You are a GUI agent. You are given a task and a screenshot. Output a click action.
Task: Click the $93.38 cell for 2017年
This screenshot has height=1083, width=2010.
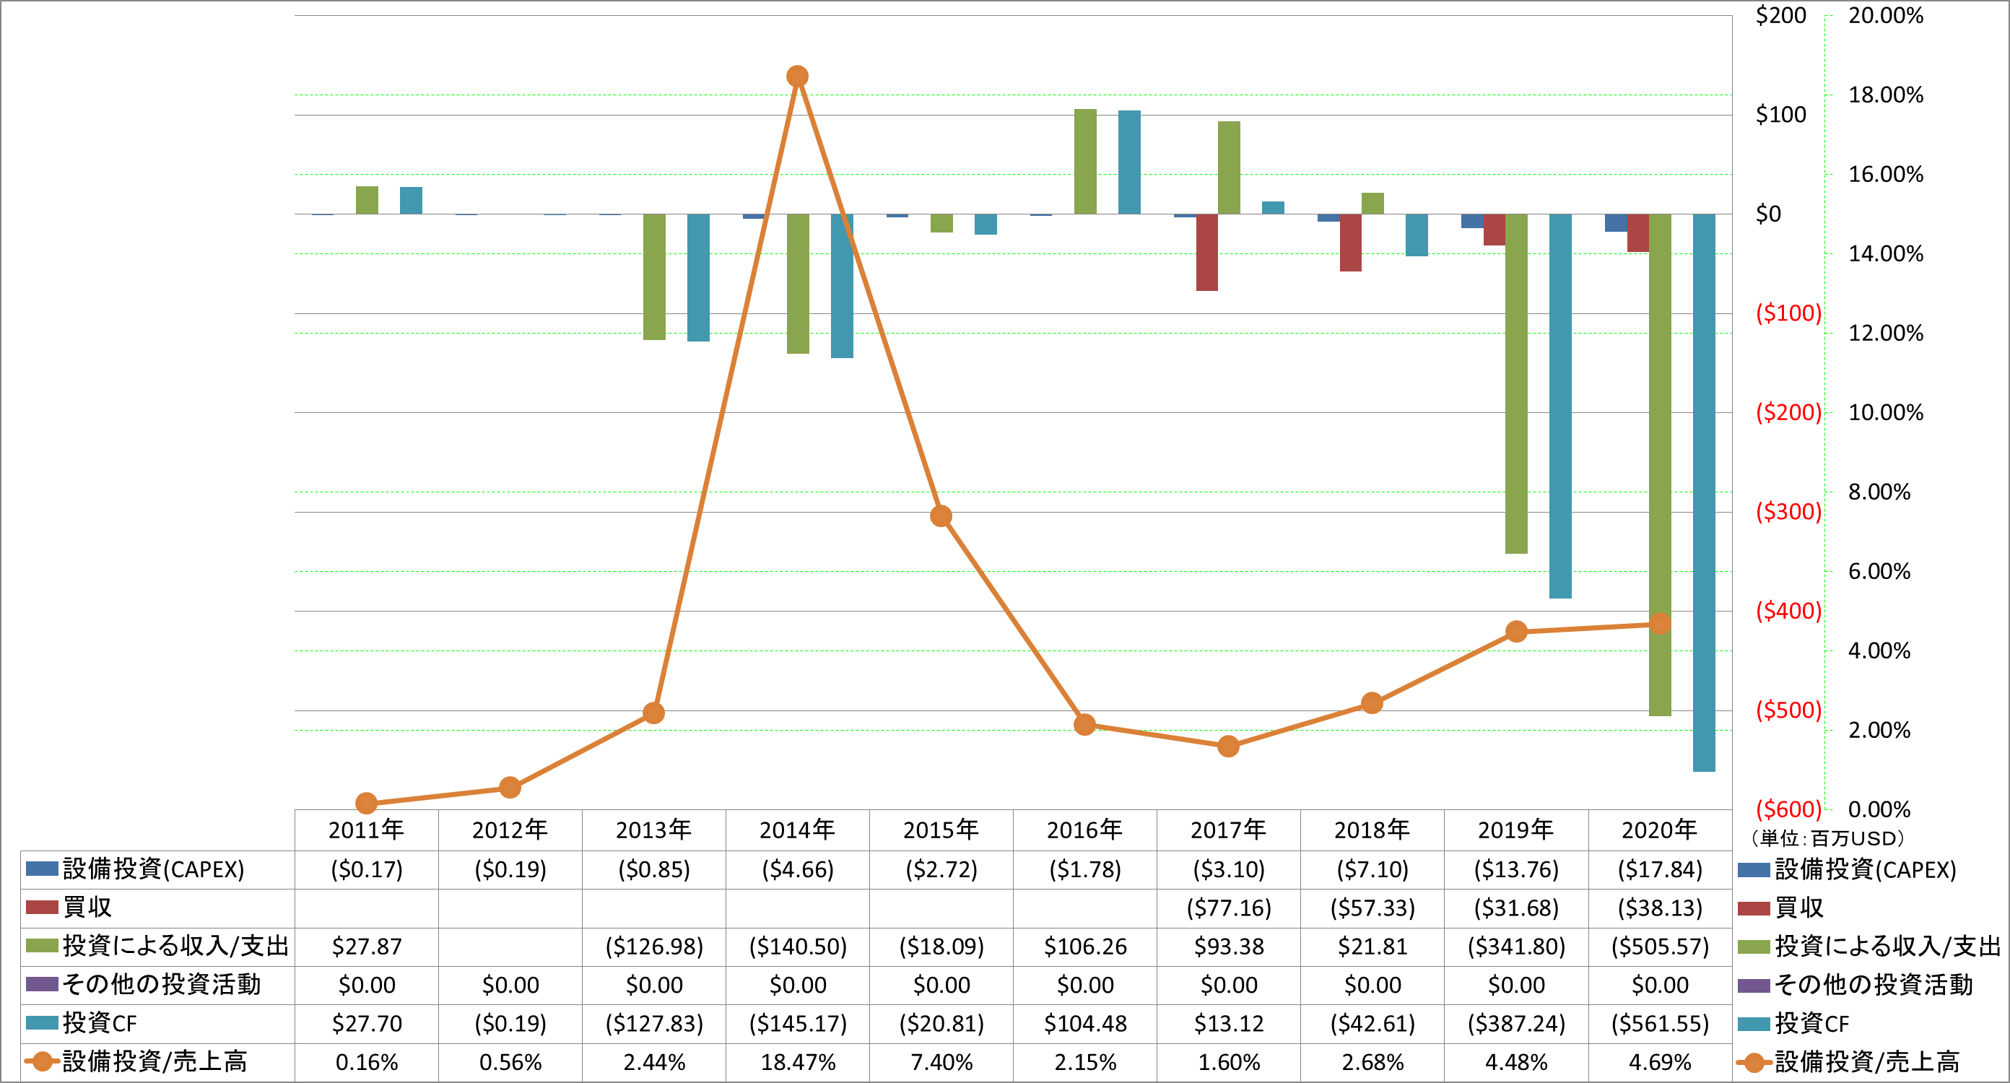click(x=1229, y=947)
